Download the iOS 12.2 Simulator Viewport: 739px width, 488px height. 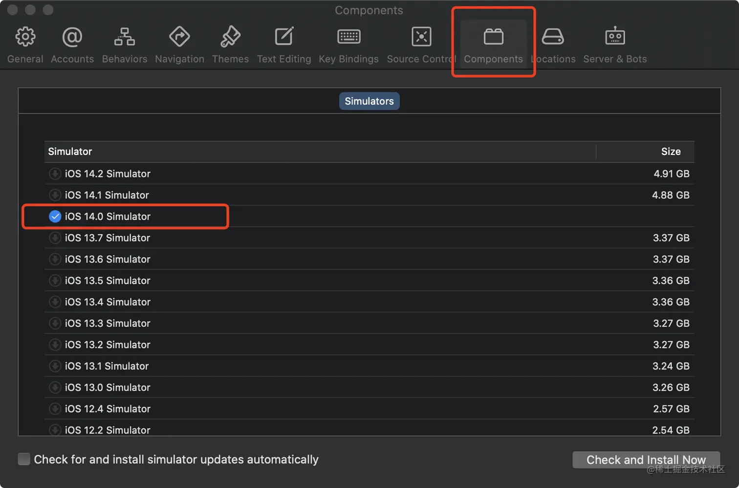(55, 430)
